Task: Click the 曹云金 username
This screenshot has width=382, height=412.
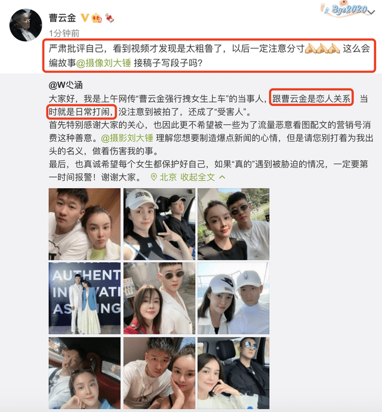Action: point(62,18)
